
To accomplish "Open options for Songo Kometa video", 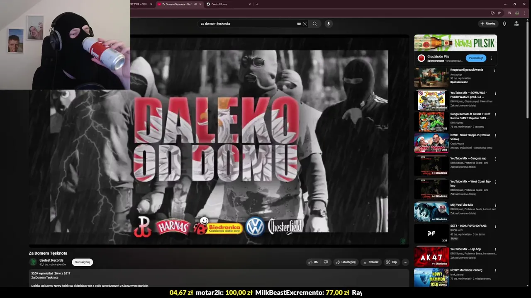I will coord(495,115).
